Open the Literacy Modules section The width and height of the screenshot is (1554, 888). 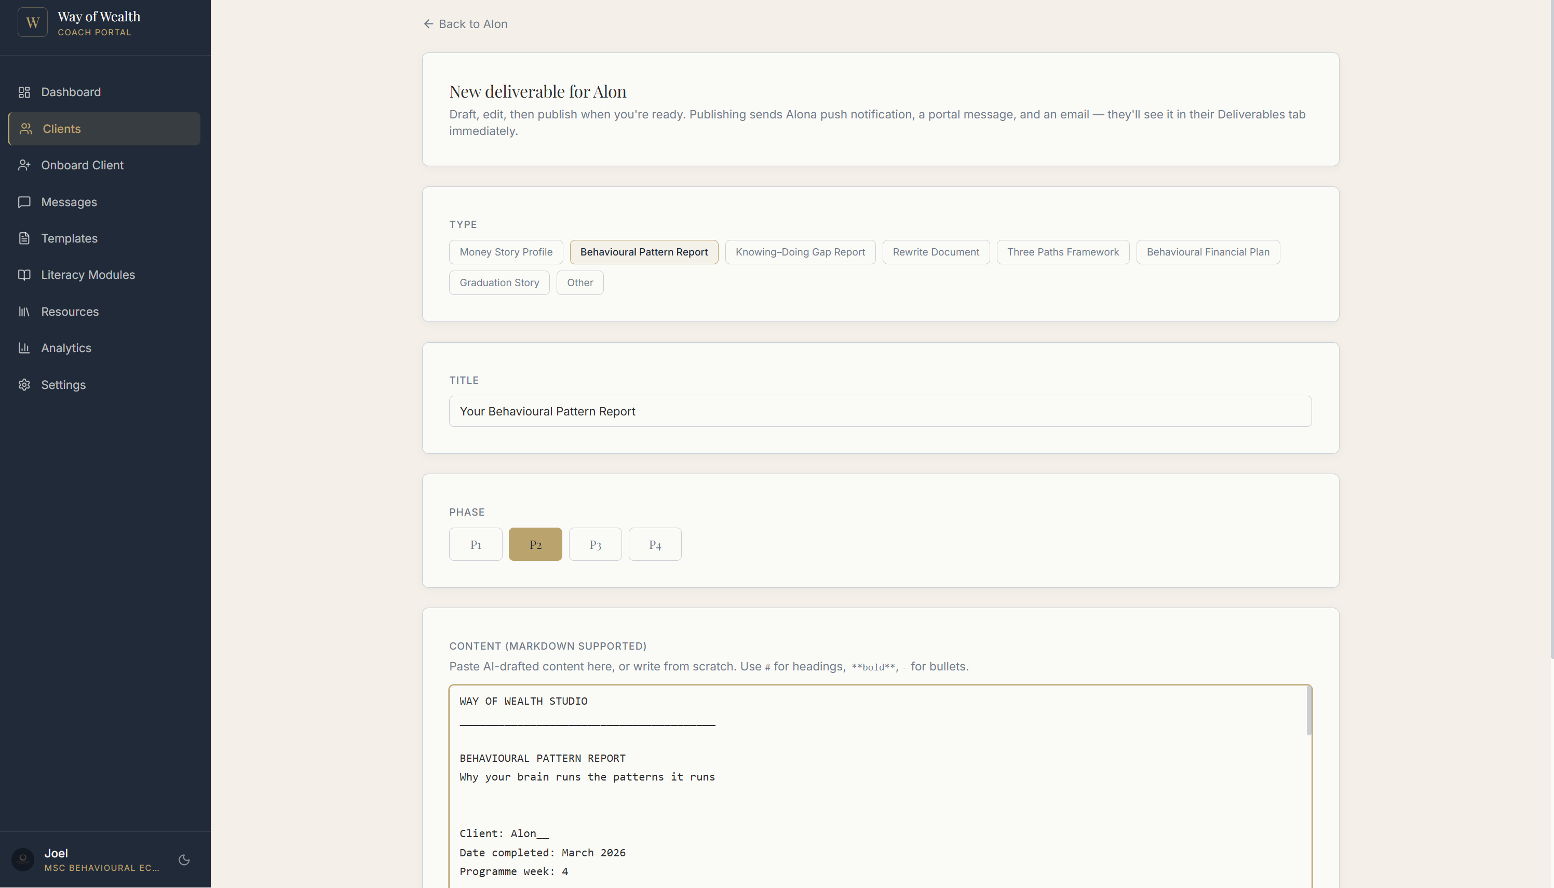(x=88, y=275)
